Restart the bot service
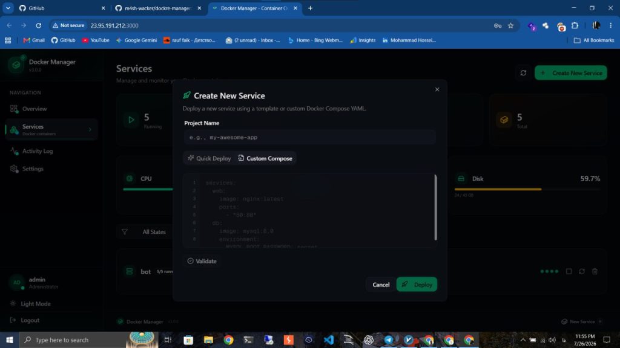Screen dimensions: 620x348 582,271
